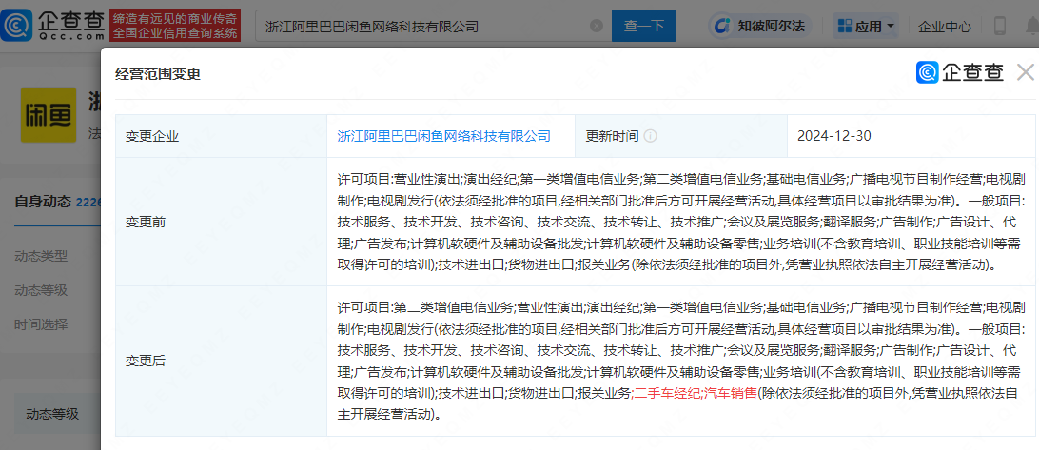Click the highlighted 汽车销售 text

pyautogui.click(x=730, y=392)
